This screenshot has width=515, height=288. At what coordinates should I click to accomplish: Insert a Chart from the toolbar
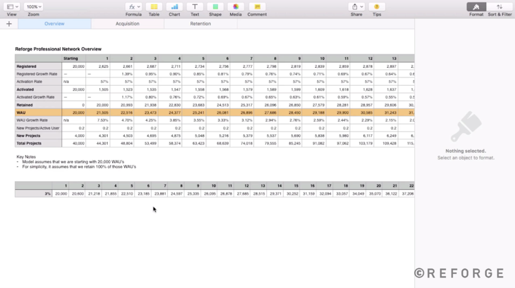175,7
